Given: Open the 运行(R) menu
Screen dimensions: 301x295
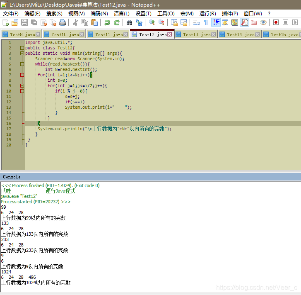Looking at the screenshot, I should tap(207, 14).
